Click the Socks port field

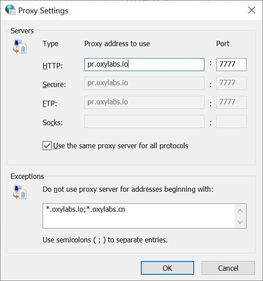click(x=231, y=121)
